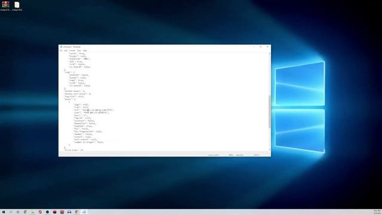Click the scrollbar down arrow in Notepad
The width and height of the screenshot is (382, 215).
[x=269, y=150]
